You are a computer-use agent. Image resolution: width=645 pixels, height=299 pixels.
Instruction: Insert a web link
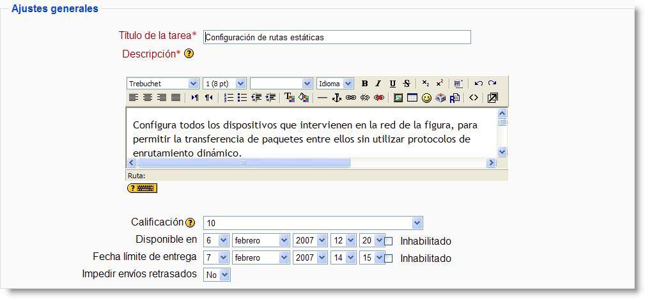(350, 98)
